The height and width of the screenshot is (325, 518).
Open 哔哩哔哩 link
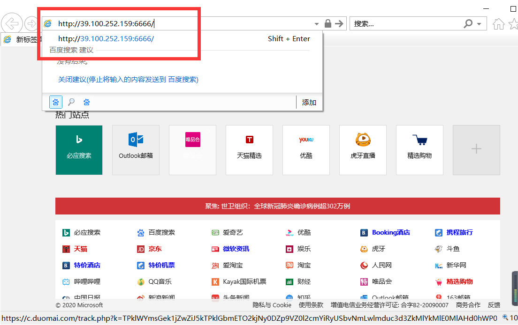87,281
